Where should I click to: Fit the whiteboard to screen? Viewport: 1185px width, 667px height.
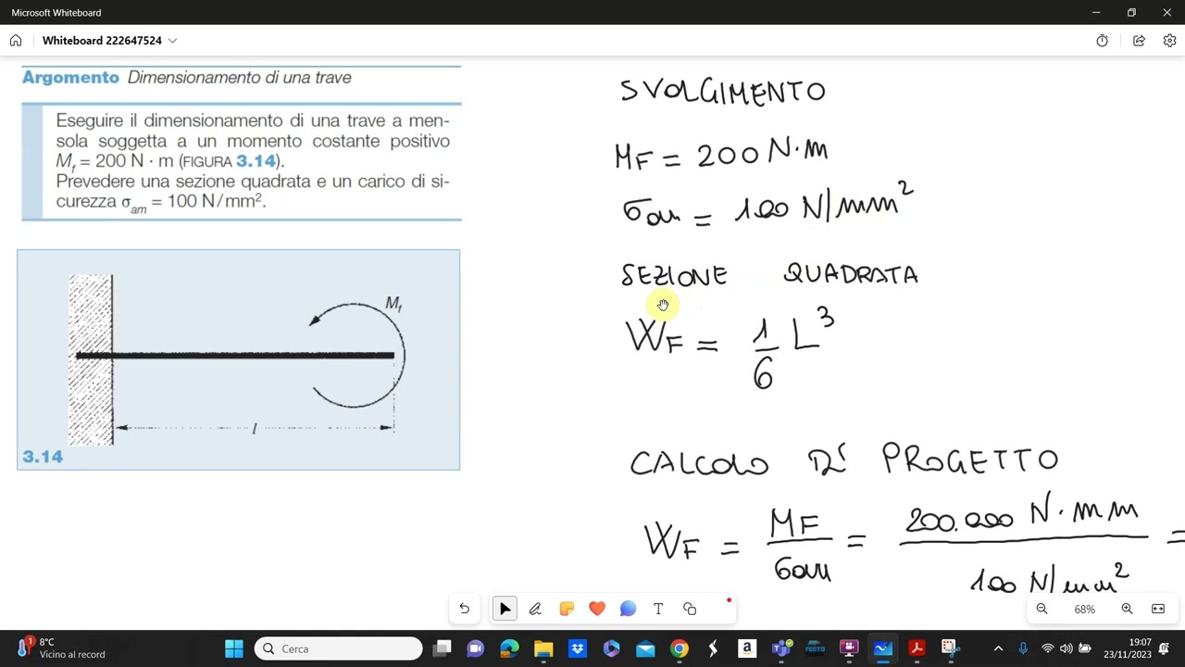coord(1158,609)
